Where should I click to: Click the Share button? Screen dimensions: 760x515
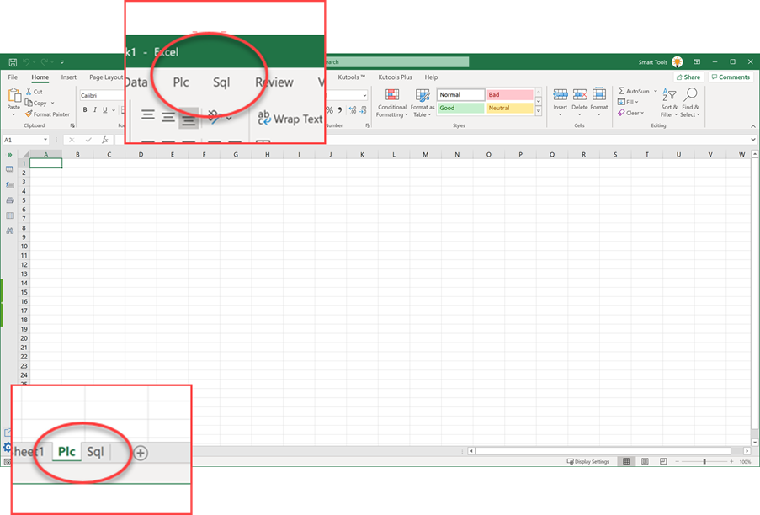pyautogui.click(x=688, y=77)
